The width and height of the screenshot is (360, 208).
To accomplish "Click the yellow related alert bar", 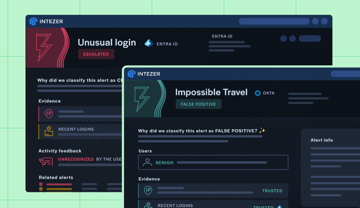I will pos(59,189).
